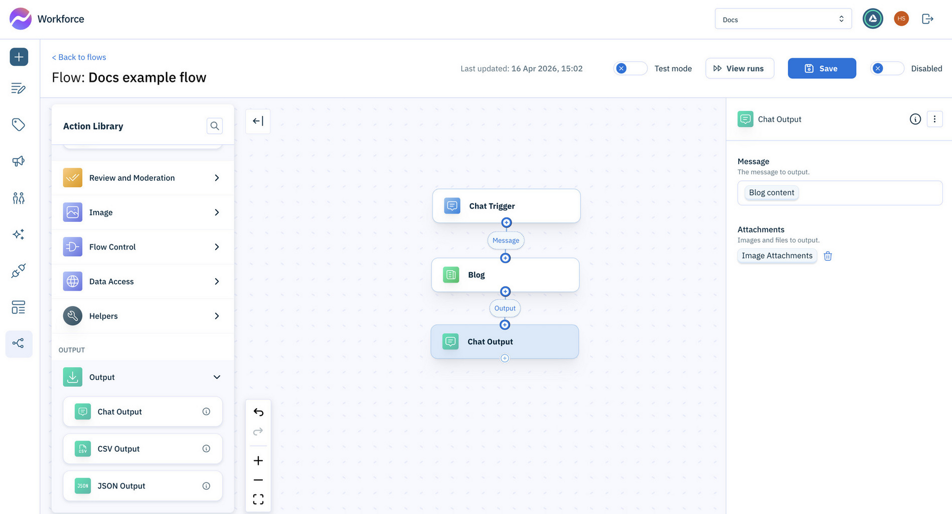Show info for Chat Output library action
Viewport: 952px width, 514px height.
coord(206,412)
